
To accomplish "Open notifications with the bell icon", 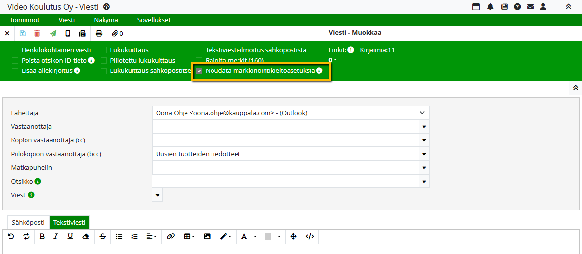I will (x=490, y=7).
